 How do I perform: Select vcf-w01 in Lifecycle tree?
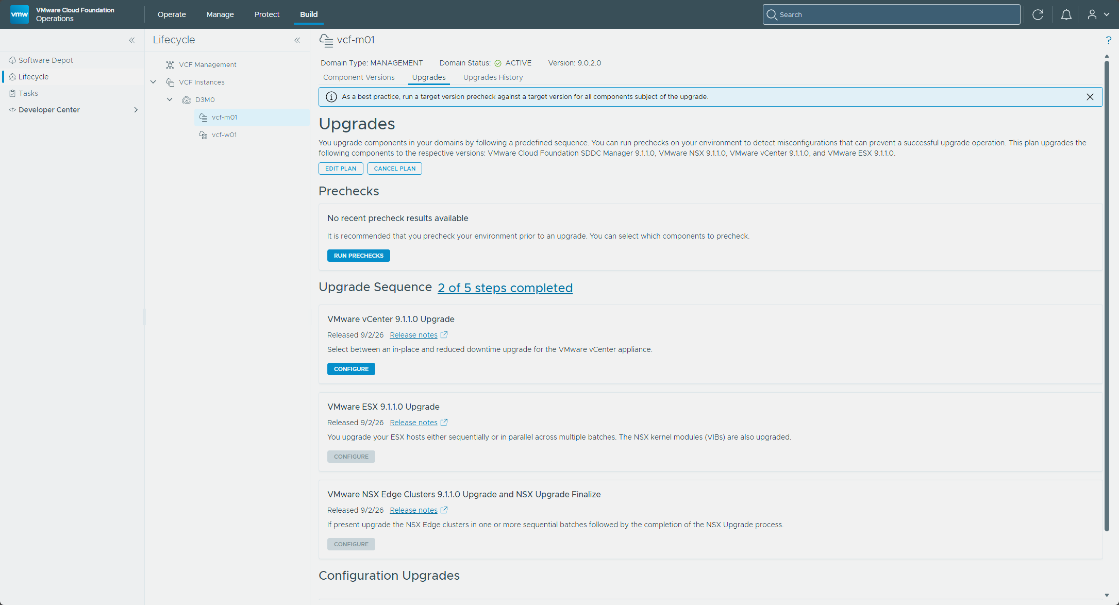tap(224, 135)
